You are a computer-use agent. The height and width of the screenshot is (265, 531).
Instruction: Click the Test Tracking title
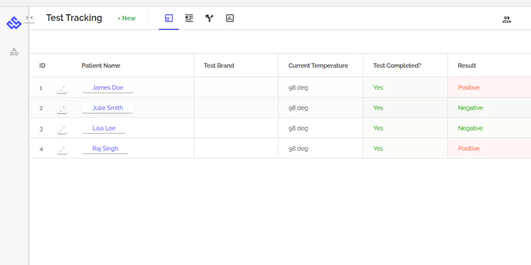pyautogui.click(x=74, y=18)
